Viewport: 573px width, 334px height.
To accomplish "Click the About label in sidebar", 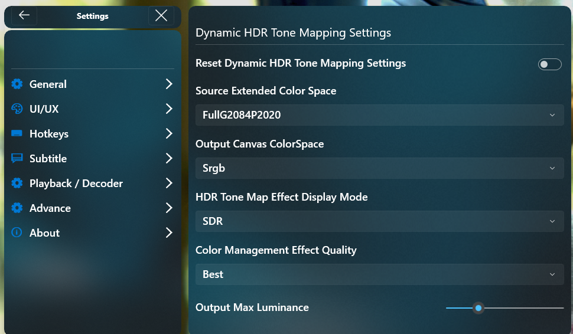I will 44,233.
